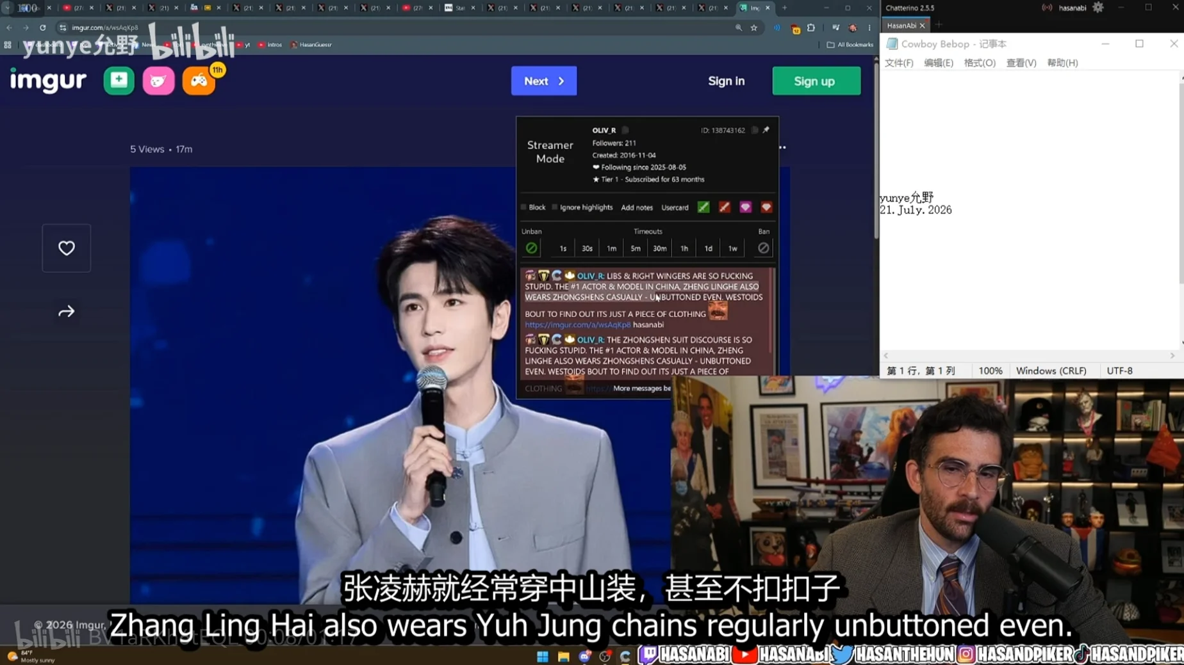
Task: Open the All Bookmarks folder
Action: (x=850, y=45)
